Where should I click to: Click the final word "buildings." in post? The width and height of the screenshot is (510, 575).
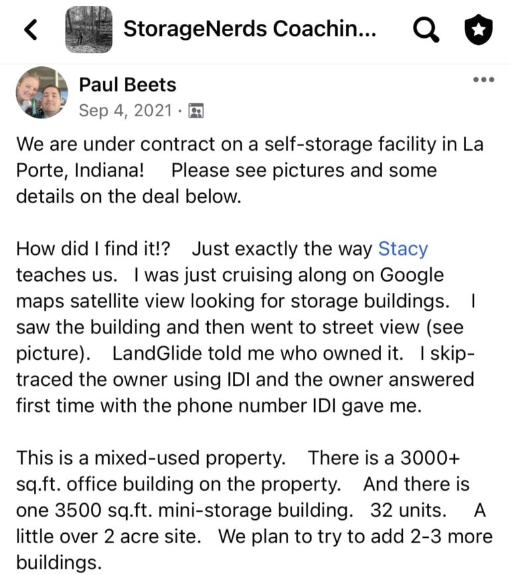click(x=59, y=562)
